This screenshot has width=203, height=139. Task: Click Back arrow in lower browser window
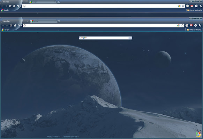pos(3,25)
